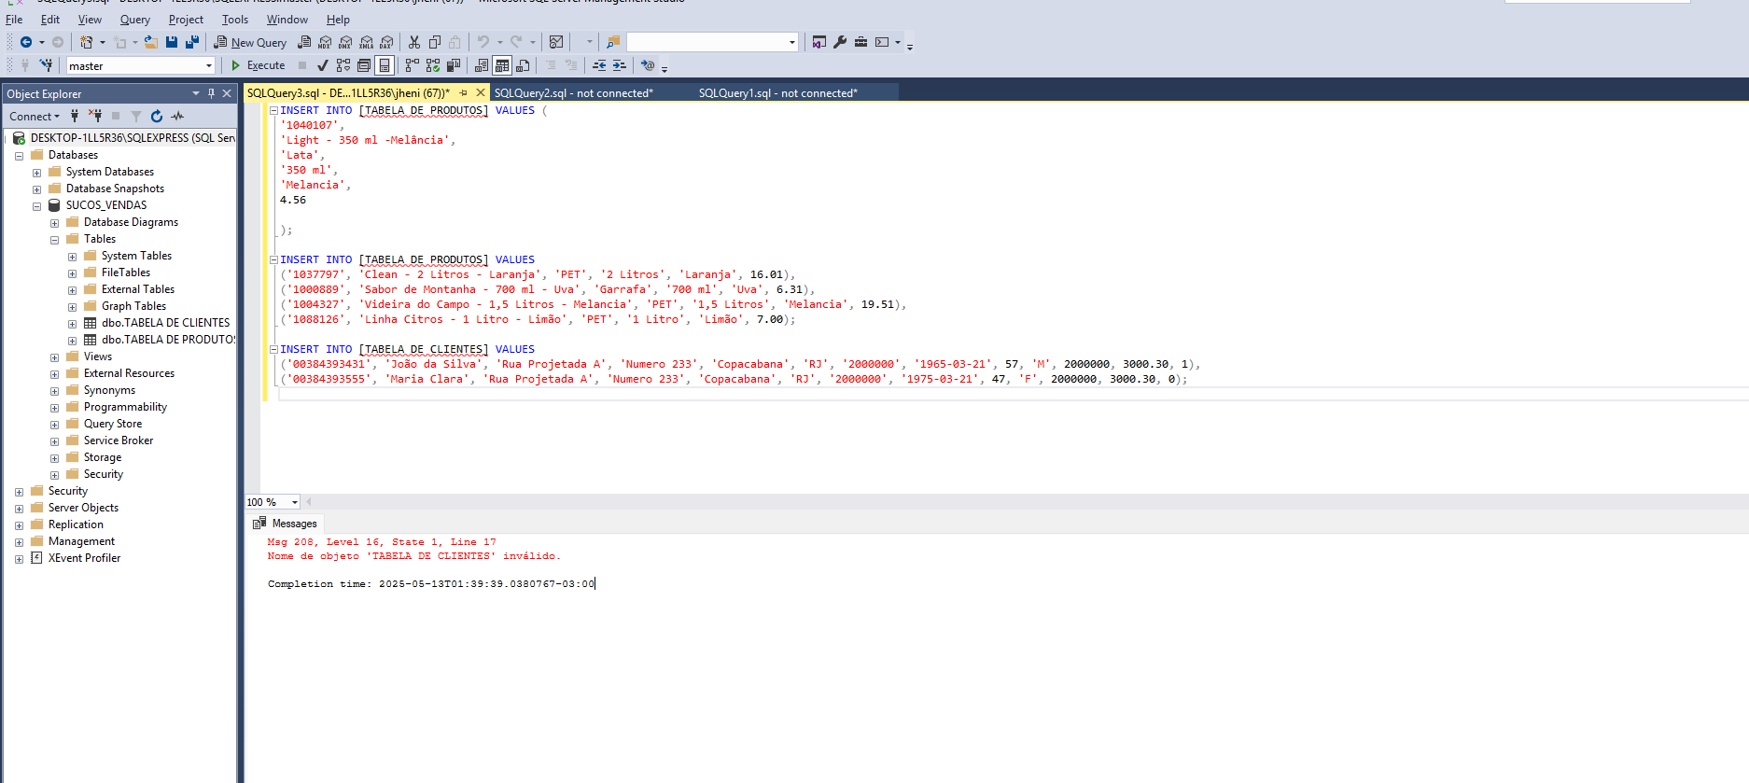Toggle Include Client Statistics icon
The width and height of the screenshot is (1749, 783).
click(454, 65)
